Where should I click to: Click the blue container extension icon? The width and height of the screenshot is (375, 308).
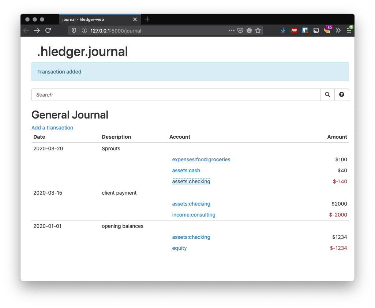pos(305,30)
